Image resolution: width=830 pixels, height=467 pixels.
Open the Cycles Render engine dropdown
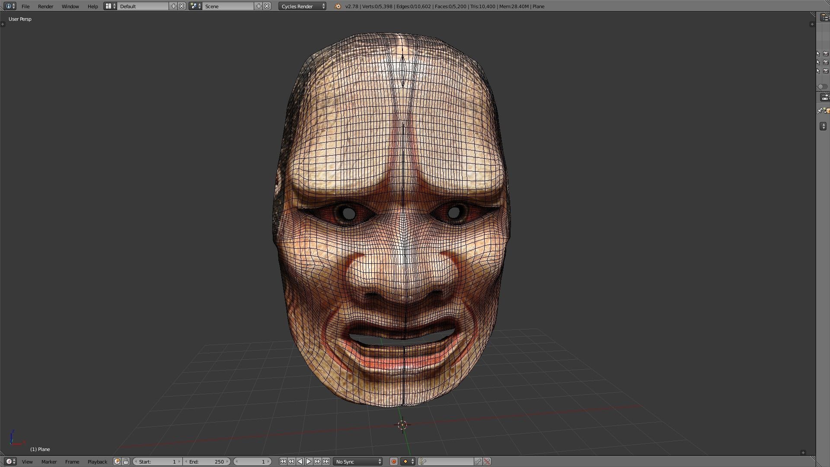click(x=303, y=6)
